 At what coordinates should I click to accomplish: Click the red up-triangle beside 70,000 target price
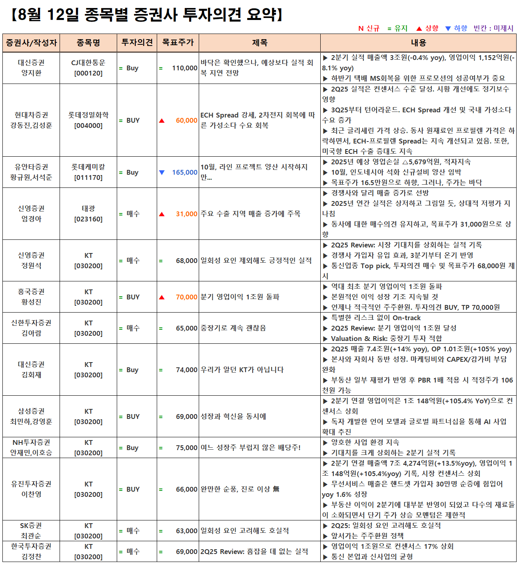162,297
